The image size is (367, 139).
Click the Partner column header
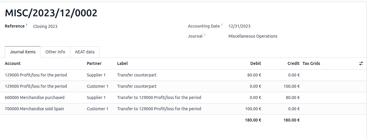[x=94, y=63]
